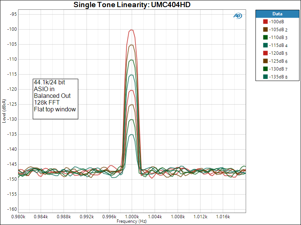Click the 0.996k frequency tick label
Image resolution: width=301 pixels, height=225 pixels.
109,217
